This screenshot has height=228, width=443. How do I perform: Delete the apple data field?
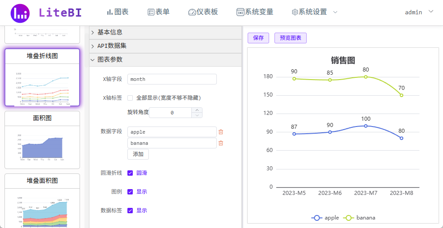point(221,132)
